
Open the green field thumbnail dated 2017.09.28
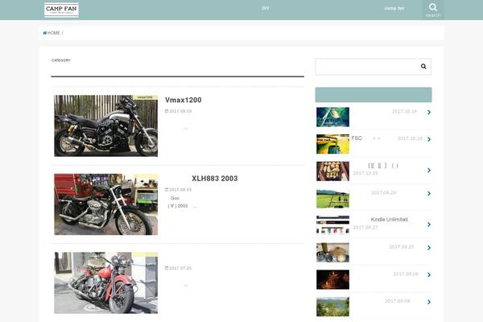click(x=332, y=198)
